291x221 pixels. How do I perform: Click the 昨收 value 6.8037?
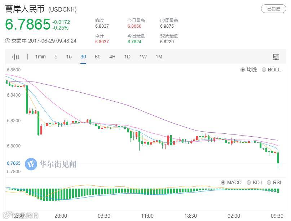(102, 26)
